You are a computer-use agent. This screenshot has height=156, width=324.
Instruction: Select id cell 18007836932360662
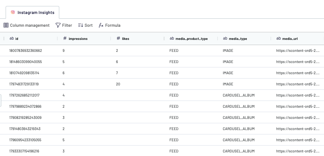(25, 51)
